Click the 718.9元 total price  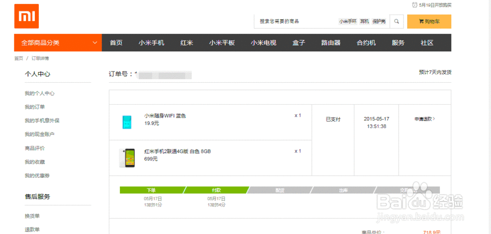tap(432, 232)
